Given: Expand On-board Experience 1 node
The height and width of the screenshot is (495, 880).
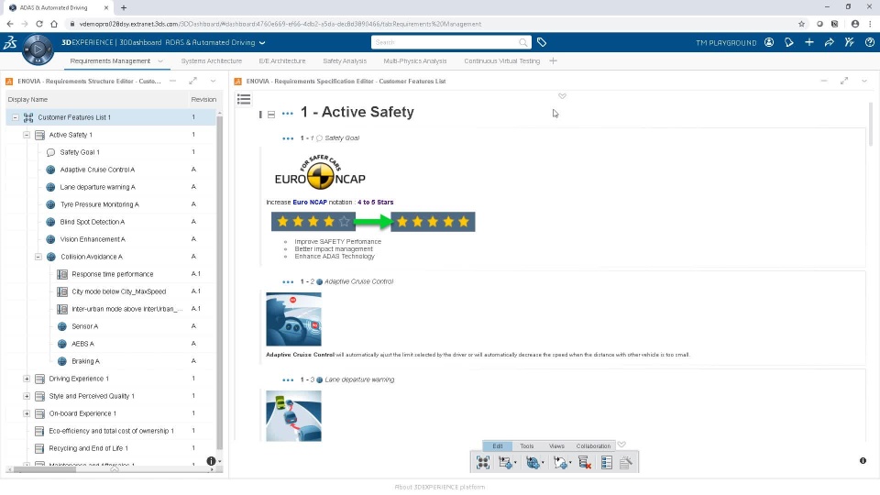Looking at the screenshot, I should click(x=27, y=413).
